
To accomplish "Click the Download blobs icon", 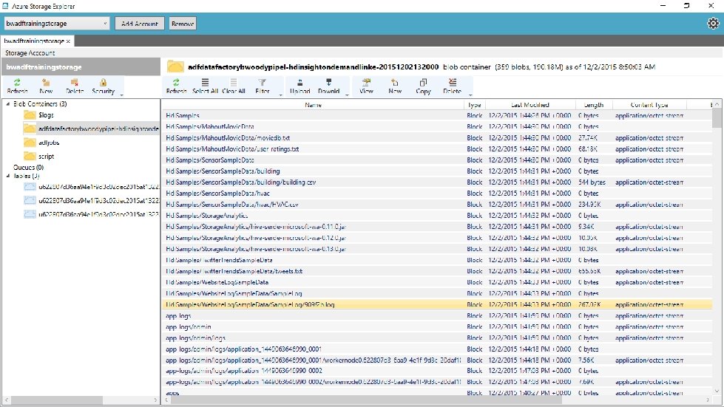I will click(x=329, y=86).
